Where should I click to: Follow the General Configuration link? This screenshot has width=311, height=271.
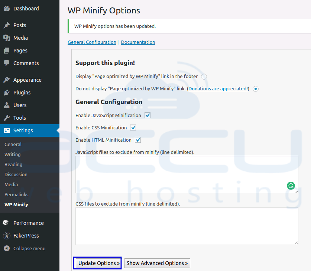[x=92, y=42]
